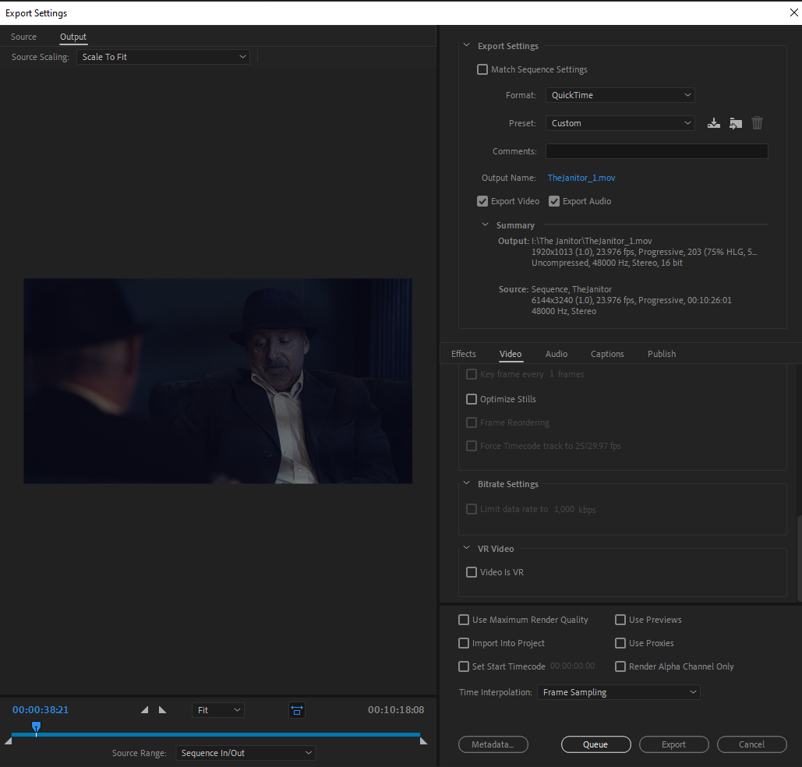Click the Queue button
Screen dimensions: 802x767
(595, 744)
